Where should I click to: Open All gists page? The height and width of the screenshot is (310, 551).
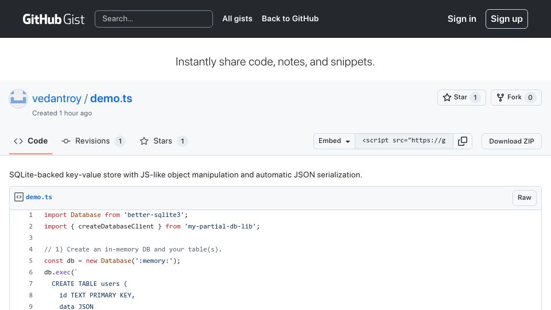click(237, 18)
